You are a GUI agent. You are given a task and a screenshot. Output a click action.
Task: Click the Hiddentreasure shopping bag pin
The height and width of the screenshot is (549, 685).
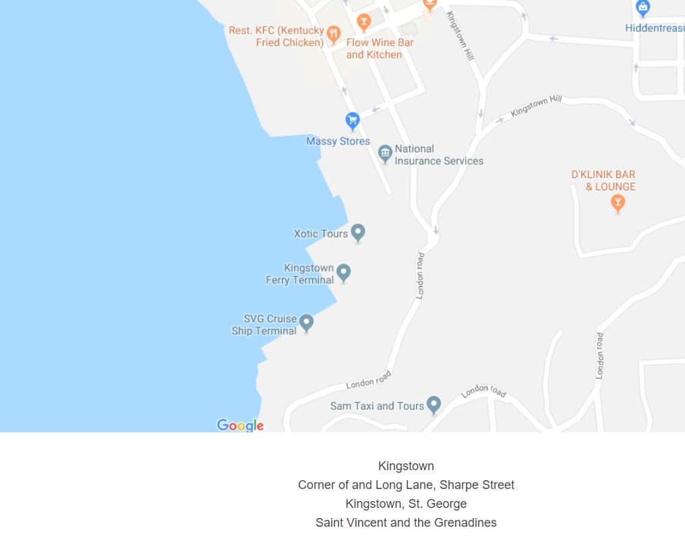[x=643, y=9]
